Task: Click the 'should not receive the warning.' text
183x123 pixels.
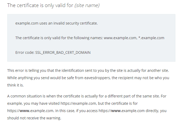Action: tap(34, 118)
